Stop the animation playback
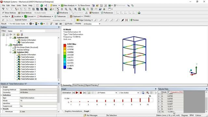 coord(81,93)
